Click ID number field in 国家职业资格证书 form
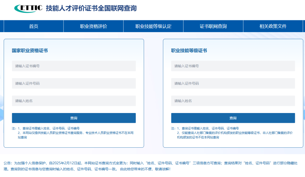 (x=74, y=83)
